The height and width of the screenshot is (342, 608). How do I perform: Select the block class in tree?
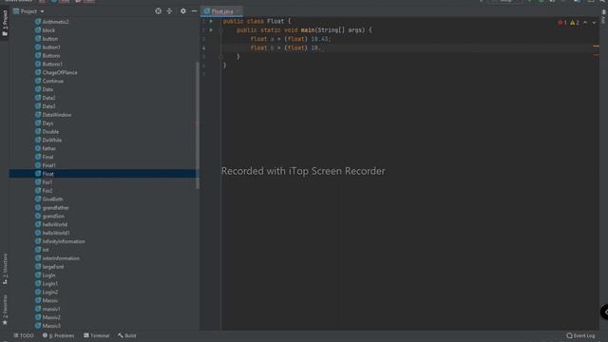(x=45, y=30)
